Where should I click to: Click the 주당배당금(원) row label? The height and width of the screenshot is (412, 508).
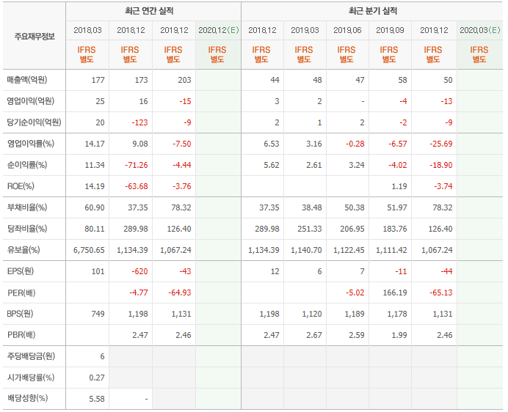pyautogui.click(x=31, y=356)
